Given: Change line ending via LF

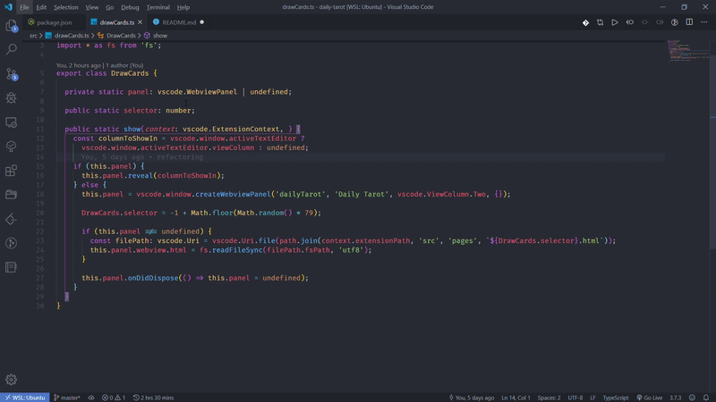Looking at the screenshot, I should [592, 398].
